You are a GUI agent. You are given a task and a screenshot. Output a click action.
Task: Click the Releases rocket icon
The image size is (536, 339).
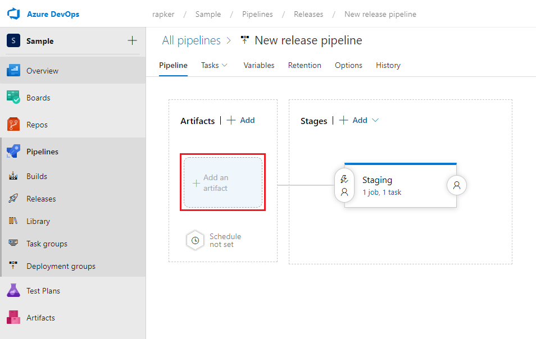coord(13,198)
